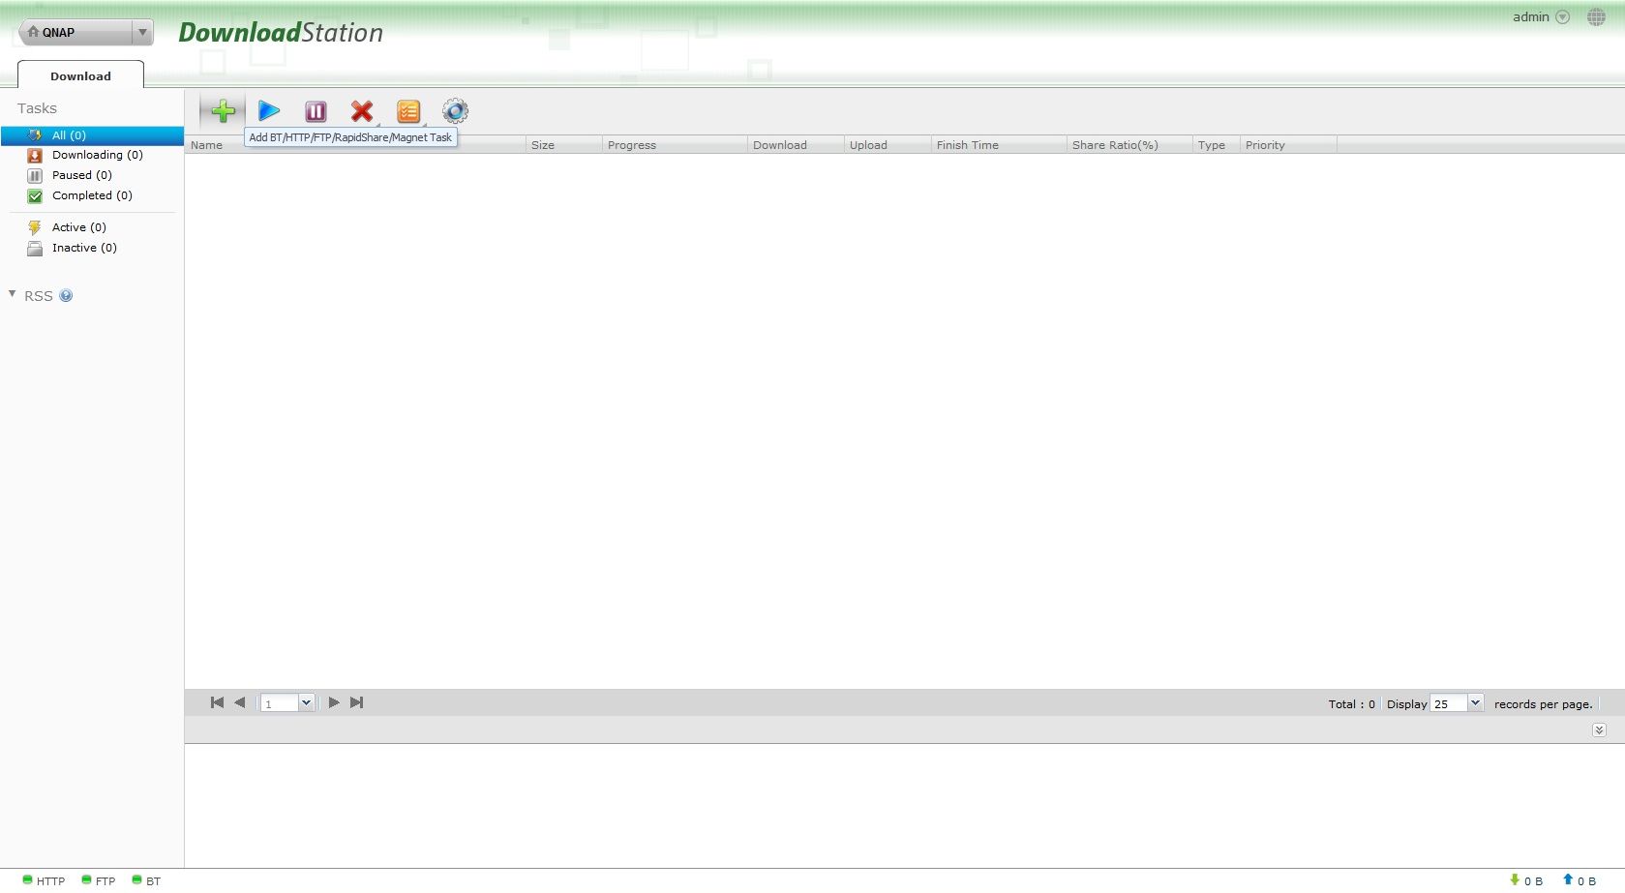Image resolution: width=1625 pixels, height=893 pixels.
Task: Sort by the Progress column header
Action: tap(632, 145)
